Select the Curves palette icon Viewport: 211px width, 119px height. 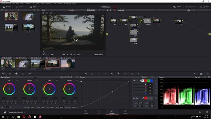(86, 74)
